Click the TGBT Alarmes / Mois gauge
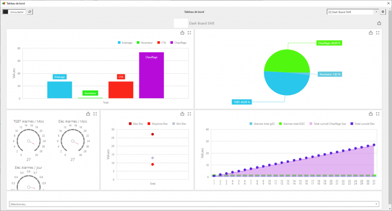Screen dimensions: 392x211 pos(29,140)
